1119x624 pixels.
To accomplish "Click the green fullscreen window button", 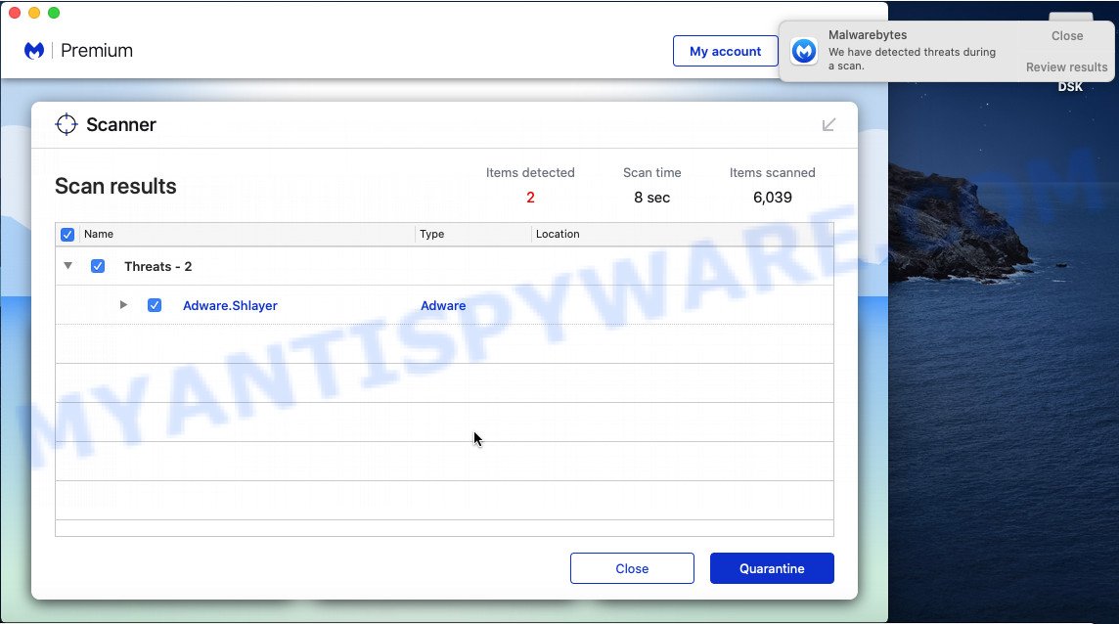I will click(x=54, y=13).
